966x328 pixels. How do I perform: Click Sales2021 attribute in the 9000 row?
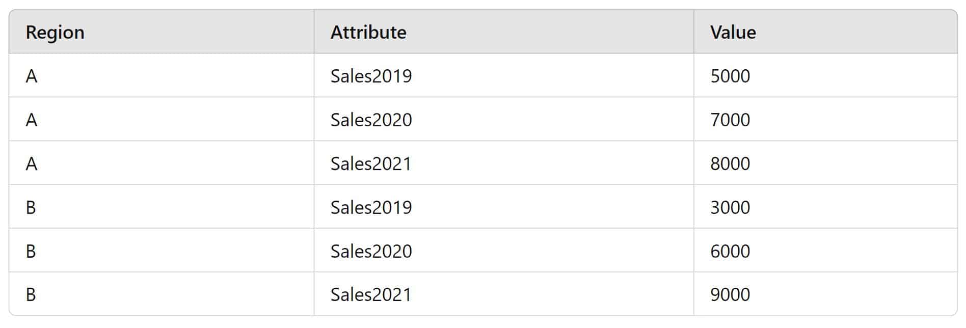click(x=504, y=294)
